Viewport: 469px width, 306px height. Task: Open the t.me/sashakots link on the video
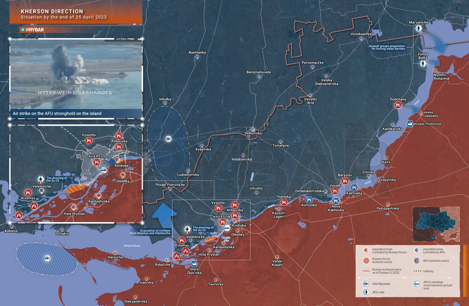75,93
